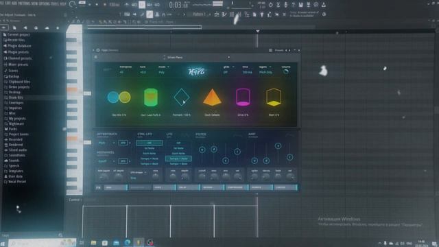Click the FX button in Hype

[x=98, y=187]
